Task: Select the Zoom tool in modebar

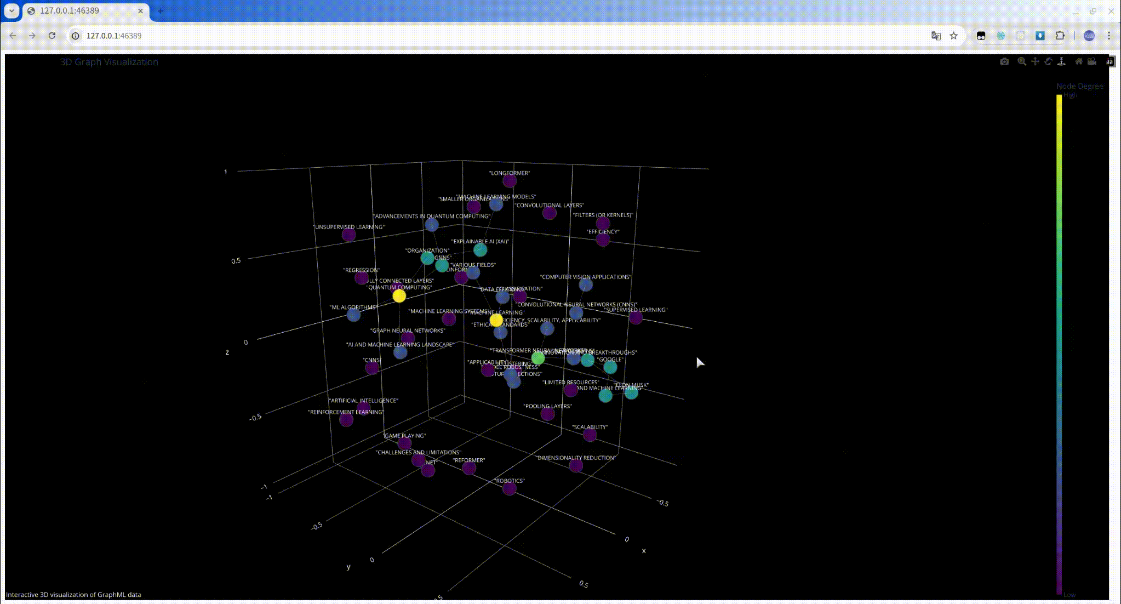Action: [1021, 61]
